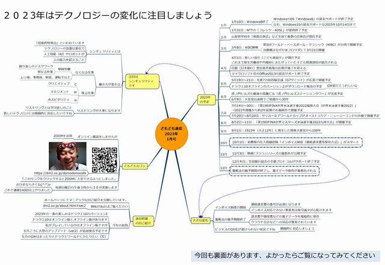Click the 'インボイス制度の開始' branch
Screen dimensions: 385x265
[x=230, y=207]
